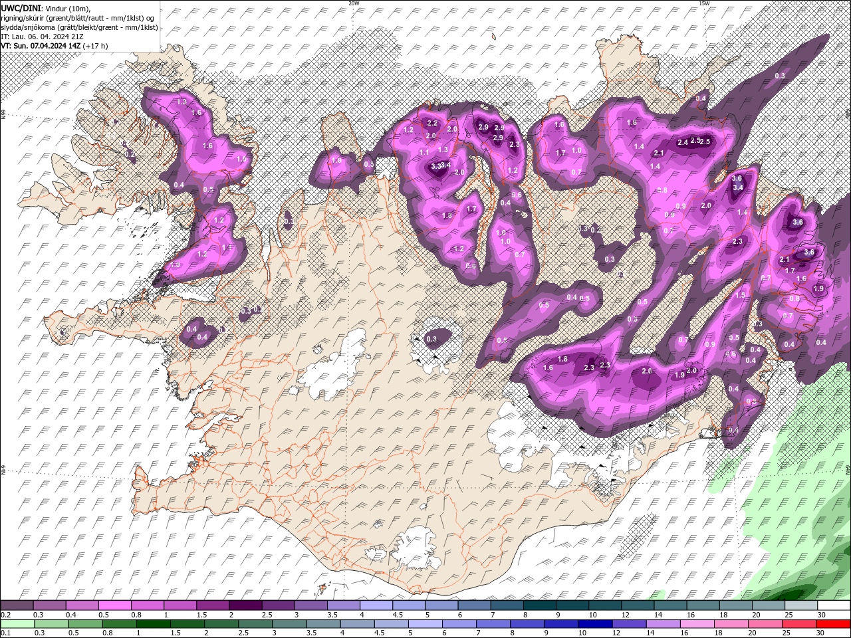
Task: Click the '1.1' snowfall value on the map
Action: tap(424, 153)
